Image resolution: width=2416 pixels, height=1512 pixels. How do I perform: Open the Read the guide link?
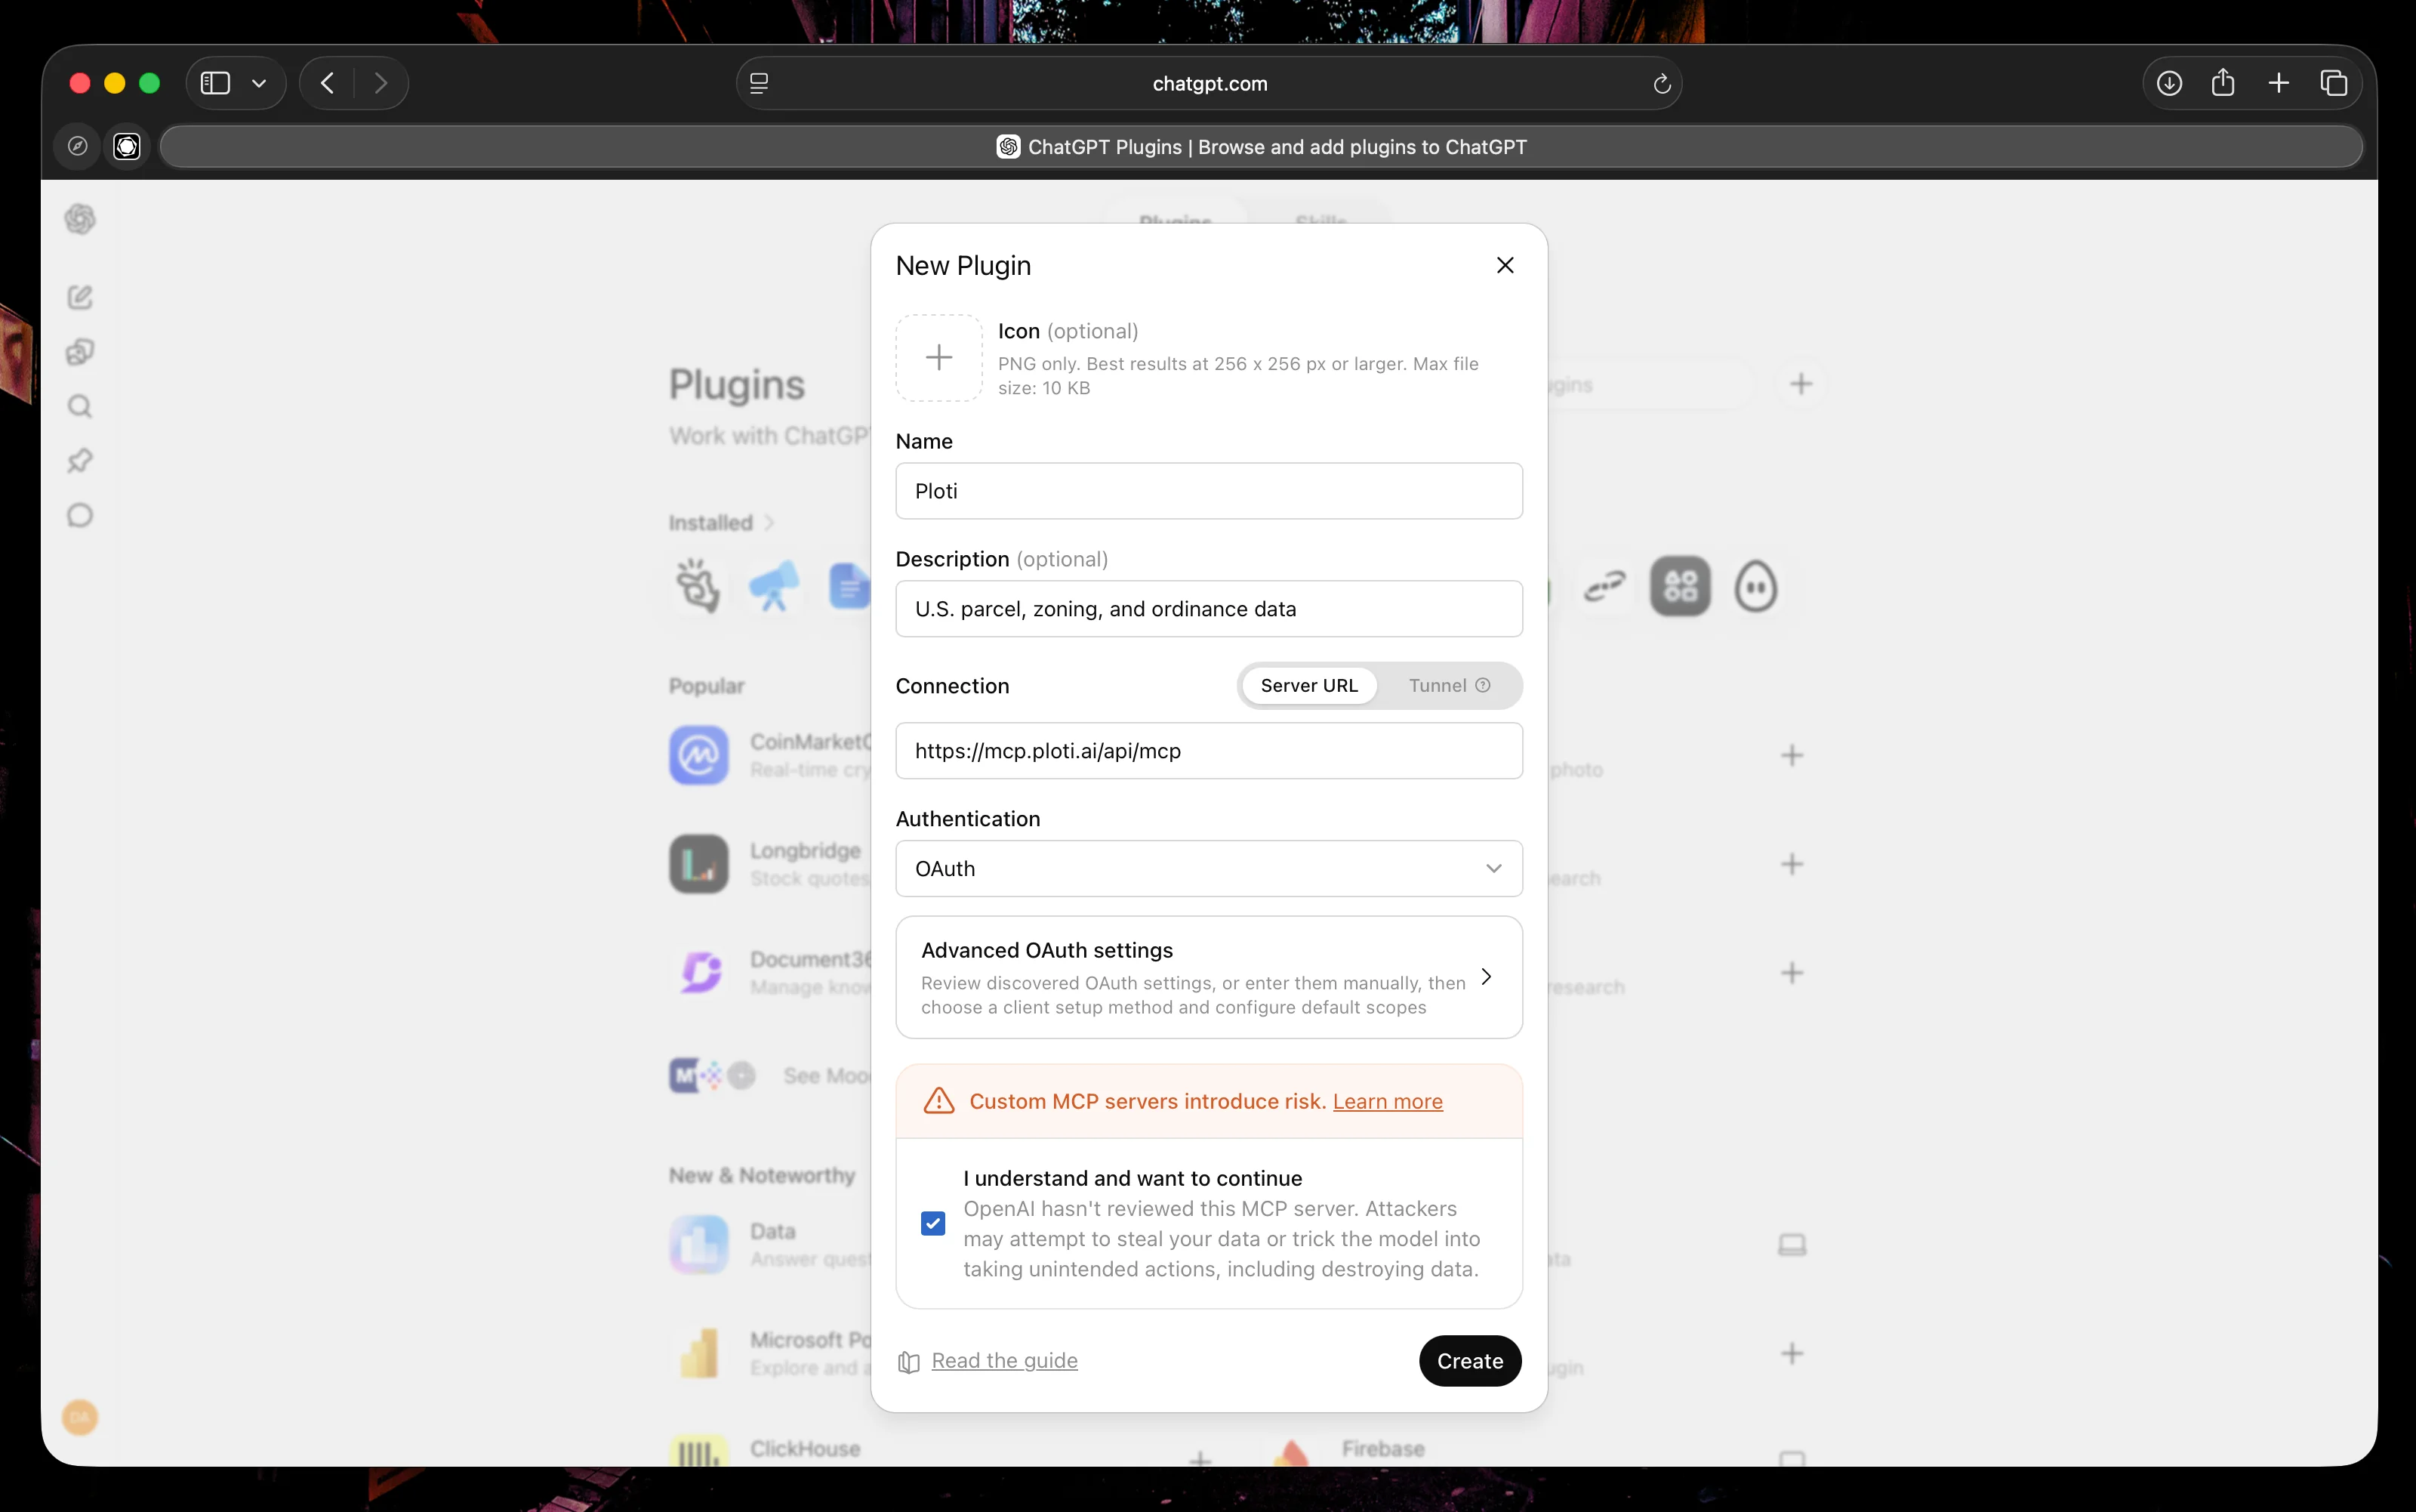click(x=1003, y=1360)
